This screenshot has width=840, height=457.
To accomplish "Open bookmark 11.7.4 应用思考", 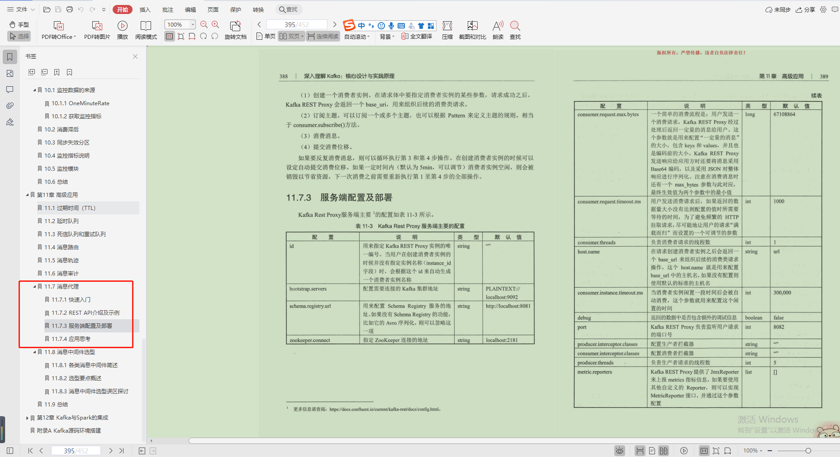I will tap(71, 339).
